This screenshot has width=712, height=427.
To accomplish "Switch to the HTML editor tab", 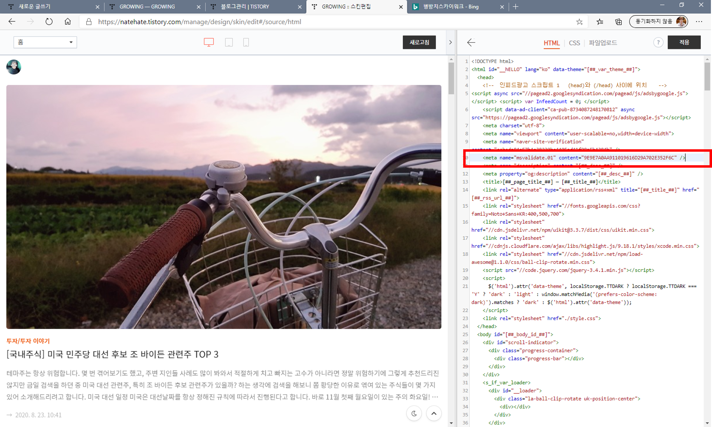I will [x=551, y=43].
